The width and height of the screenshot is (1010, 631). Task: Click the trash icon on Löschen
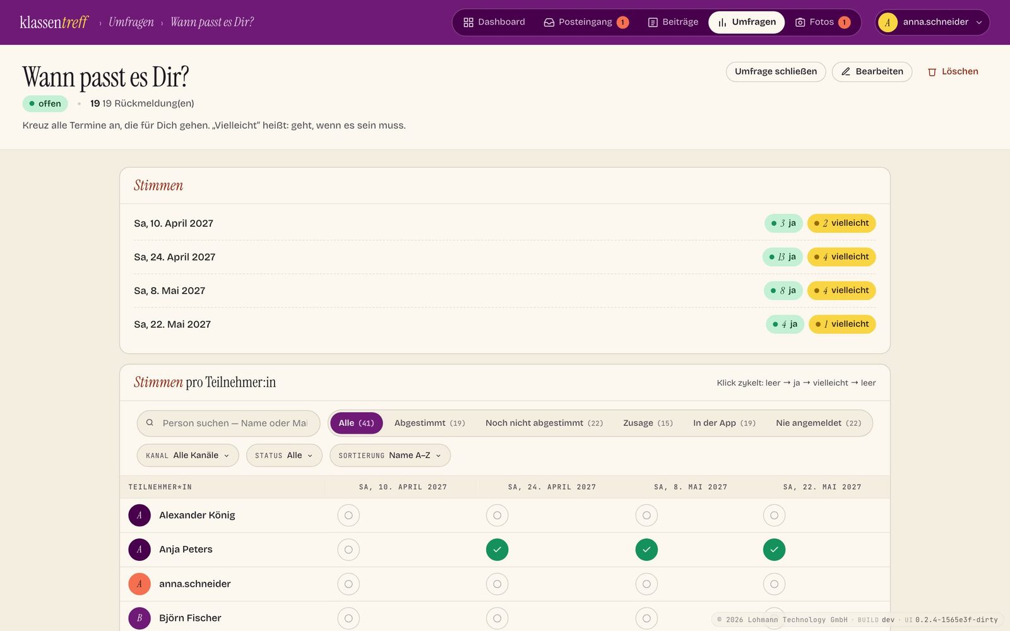coord(932,72)
